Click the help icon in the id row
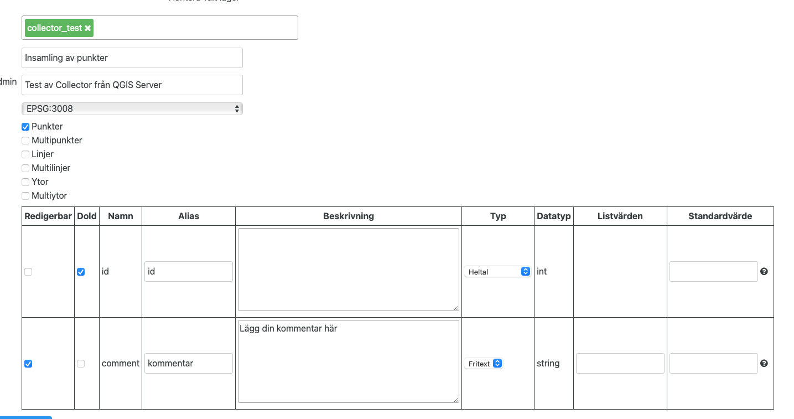The height and width of the screenshot is (419, 794). 764,272
